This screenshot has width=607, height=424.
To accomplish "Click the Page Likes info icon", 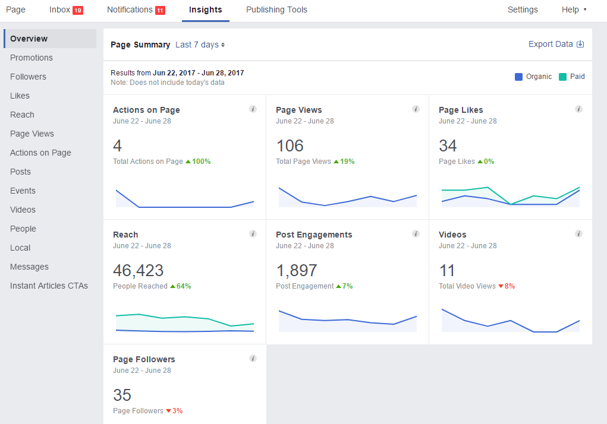I will pyautogui.click(x=578, y=109).
